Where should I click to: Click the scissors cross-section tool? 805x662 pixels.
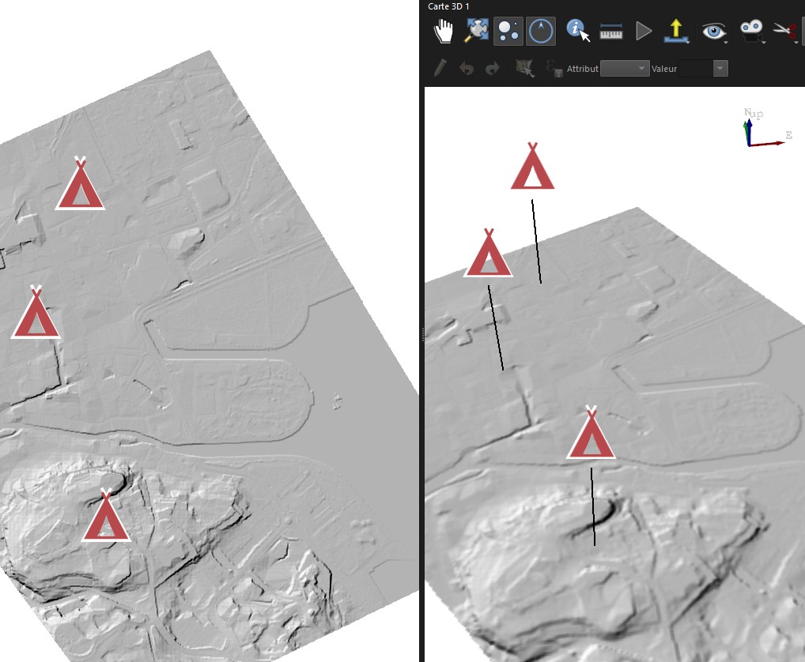[x=785, y=32]
